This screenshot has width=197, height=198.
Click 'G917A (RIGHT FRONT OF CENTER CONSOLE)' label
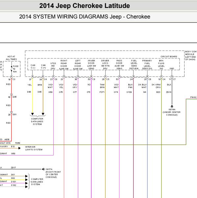tap(53, 173)
